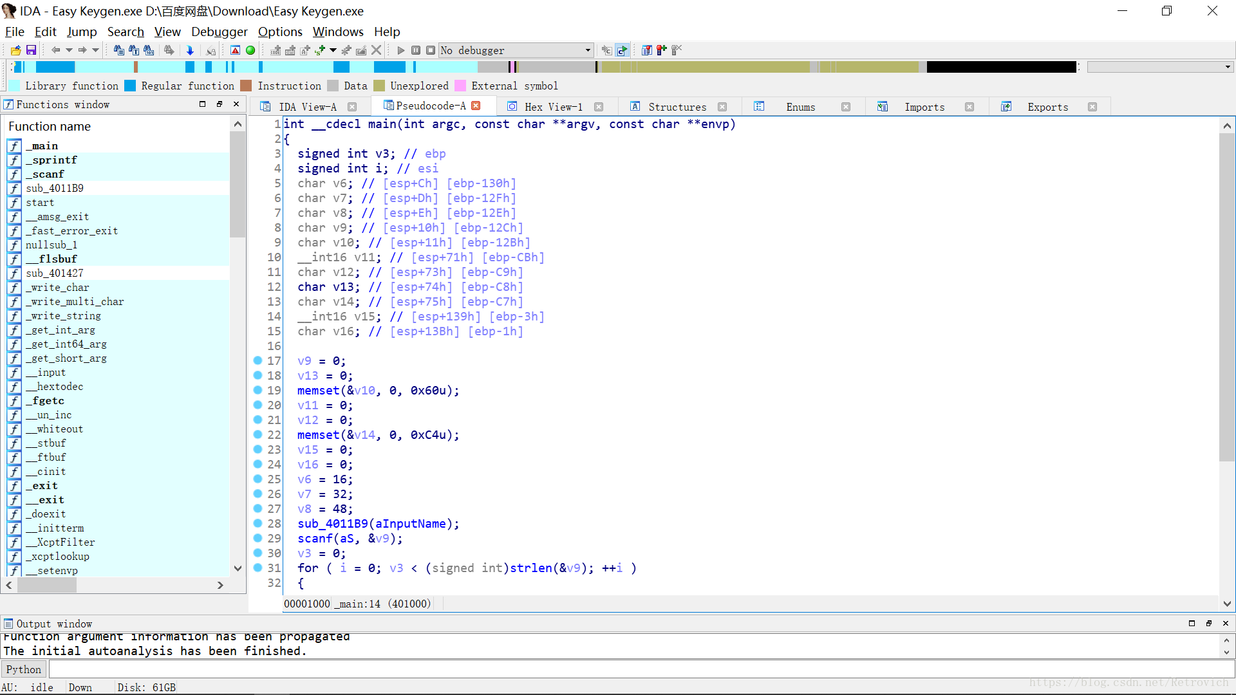Click the pause process button
This screenshot has height=695, width=1236.
(416, 50)
